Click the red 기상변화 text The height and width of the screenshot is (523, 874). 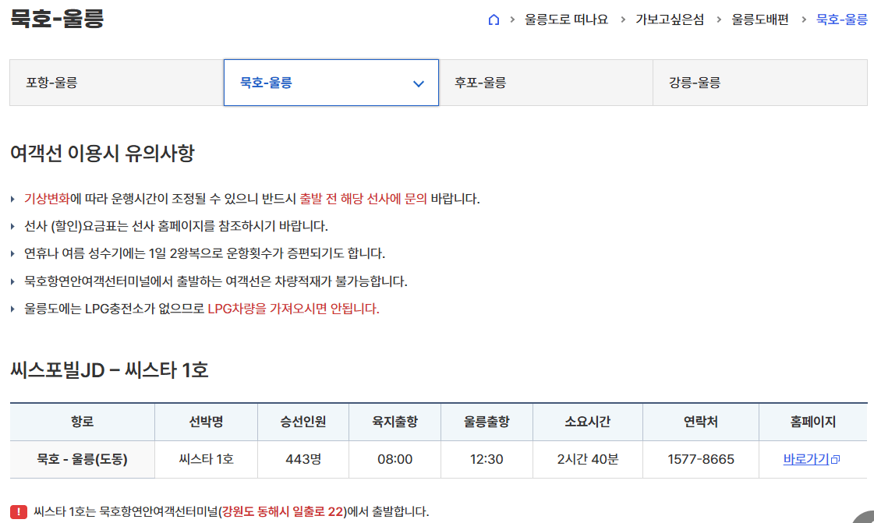47,199
